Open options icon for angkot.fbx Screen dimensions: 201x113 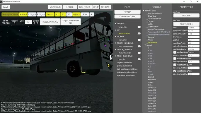139,27
